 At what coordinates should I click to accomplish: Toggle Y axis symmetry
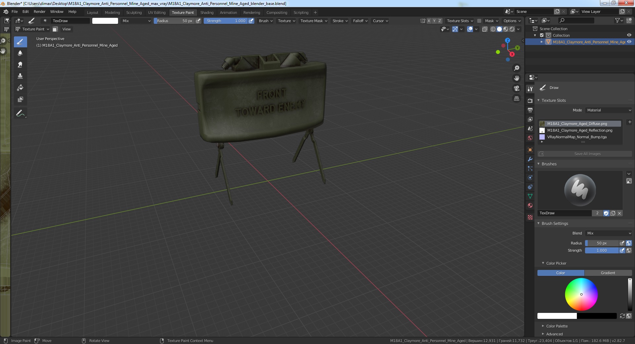[434, 21]
